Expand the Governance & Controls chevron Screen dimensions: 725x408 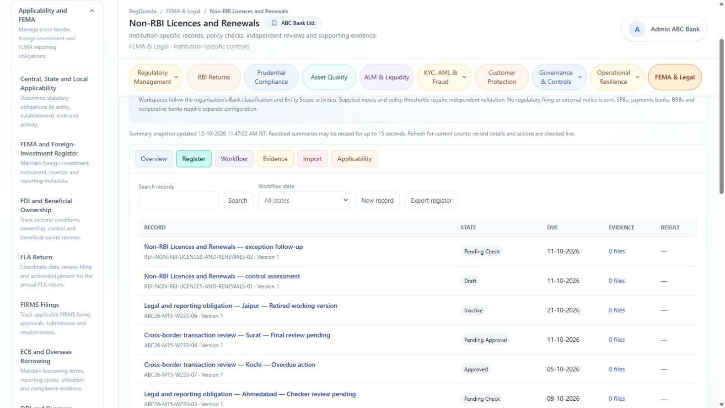click(580, 77)
